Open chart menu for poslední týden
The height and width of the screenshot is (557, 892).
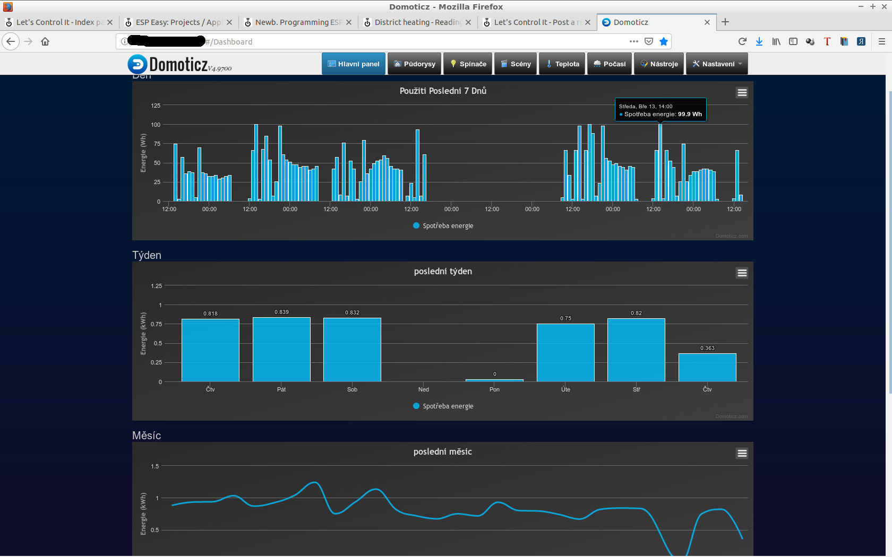(x=742, y=273)
